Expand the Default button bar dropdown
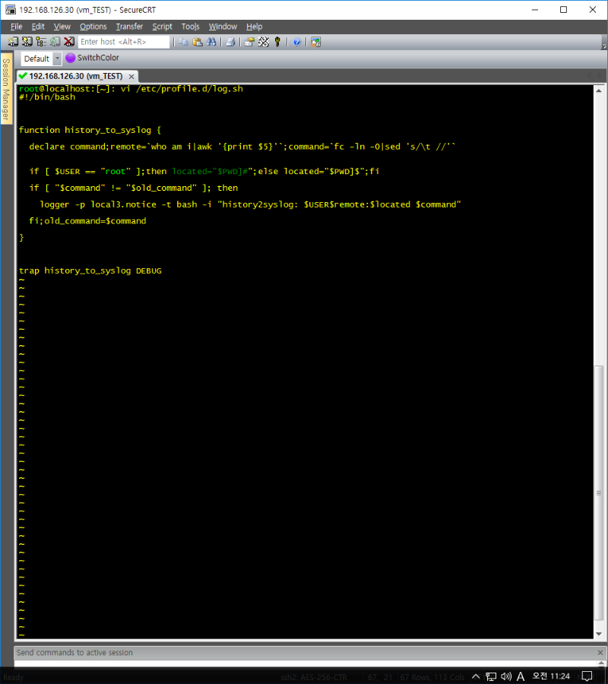 [56, 59]
